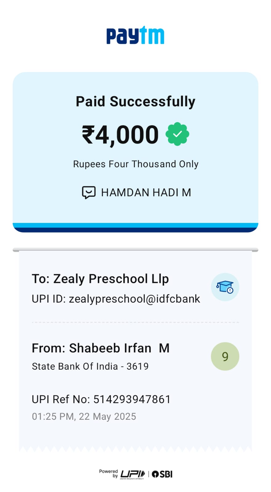
Task: Select State Bank Of India - 3619 account
Action: click(90, 366)
